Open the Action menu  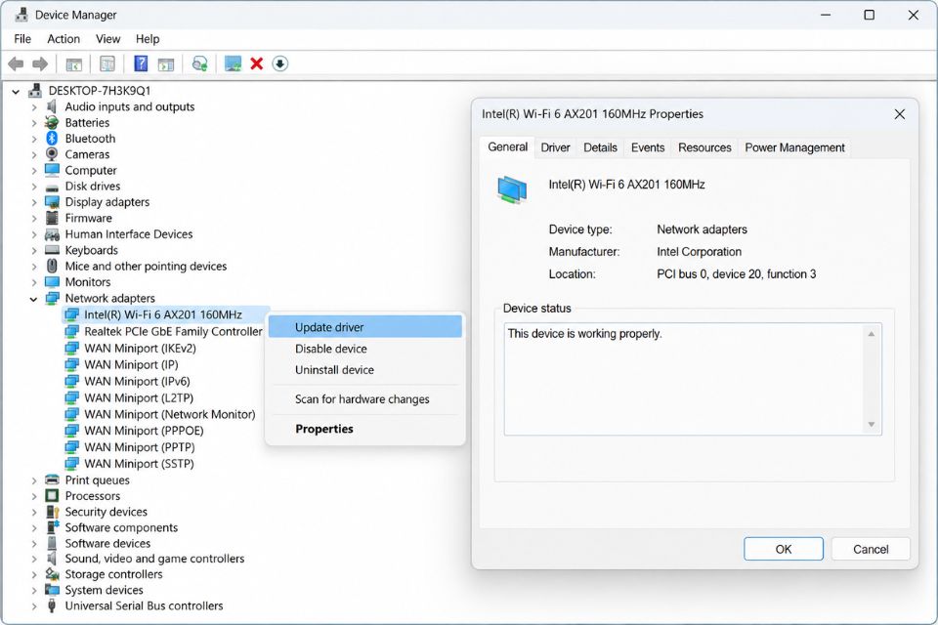pos(64,39)
